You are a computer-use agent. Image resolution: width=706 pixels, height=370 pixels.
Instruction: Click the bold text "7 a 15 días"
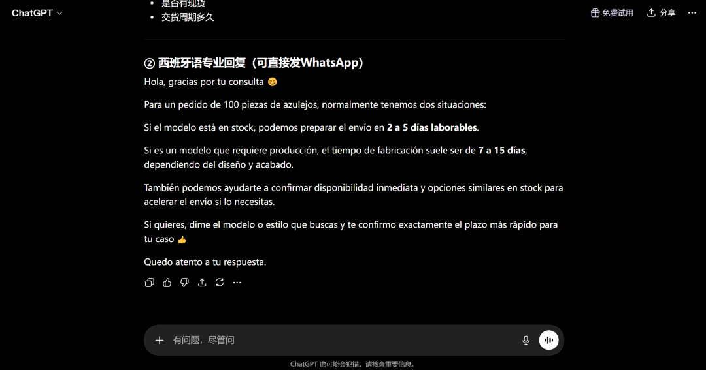(501, 151)
